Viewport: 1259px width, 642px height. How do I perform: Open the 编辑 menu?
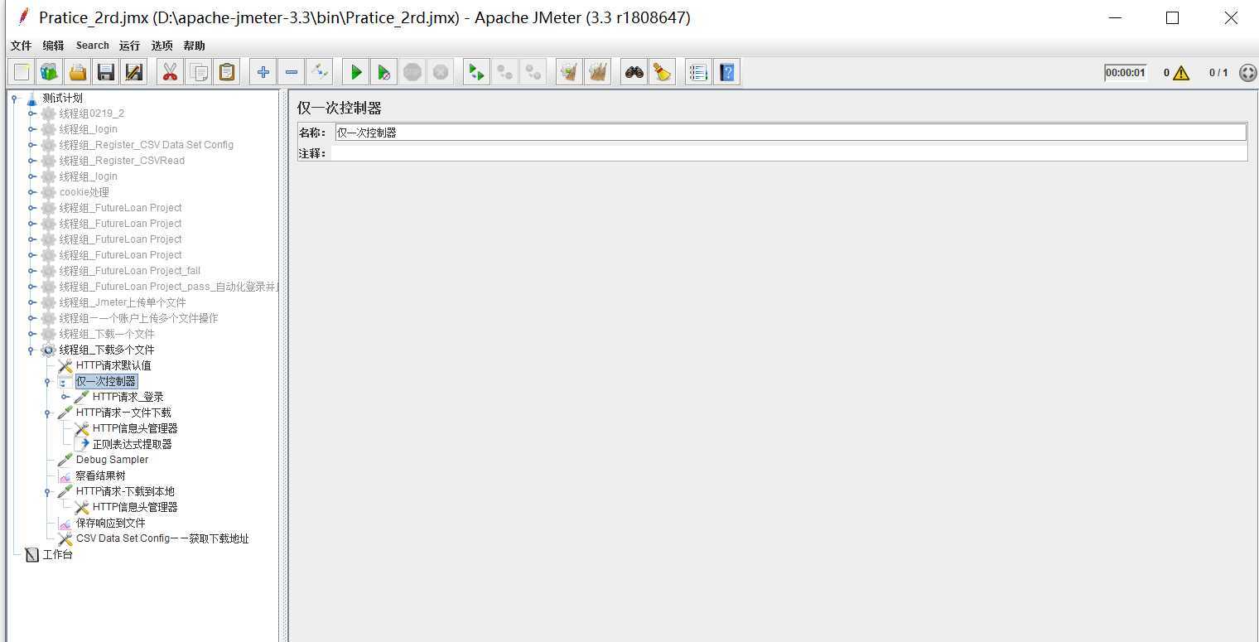(53, 46)
